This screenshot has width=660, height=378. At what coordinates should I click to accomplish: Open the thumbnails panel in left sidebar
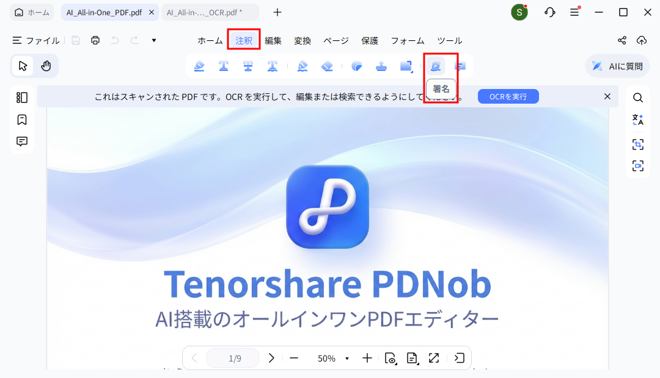coord(22,98)
